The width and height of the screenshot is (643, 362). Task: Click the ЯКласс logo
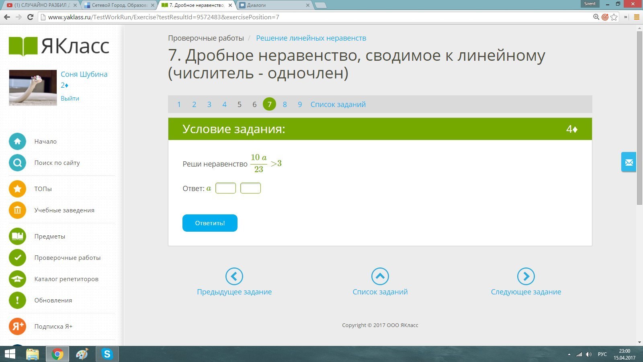tap(59, 46)
